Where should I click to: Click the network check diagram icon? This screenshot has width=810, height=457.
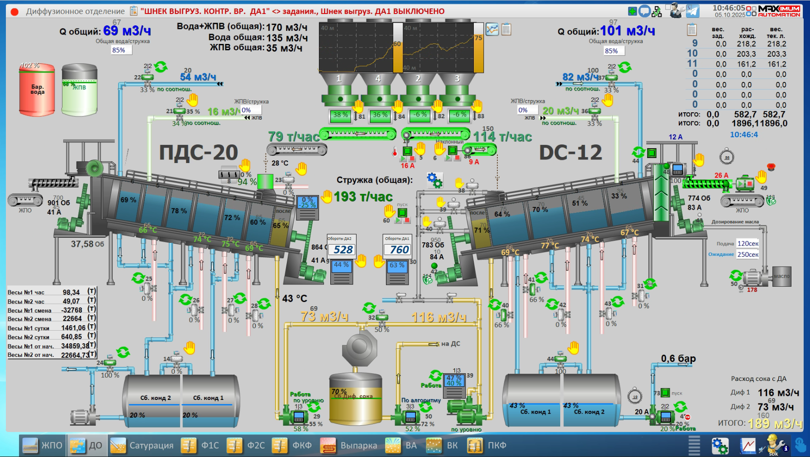pyautogui.click(x=657, y=12)
